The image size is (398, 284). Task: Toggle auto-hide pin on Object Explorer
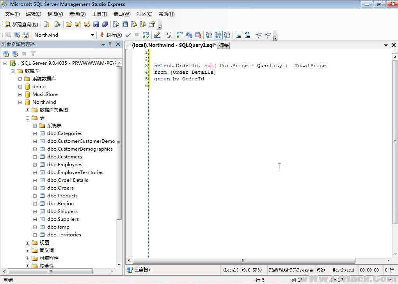click(x=110, y=44)
